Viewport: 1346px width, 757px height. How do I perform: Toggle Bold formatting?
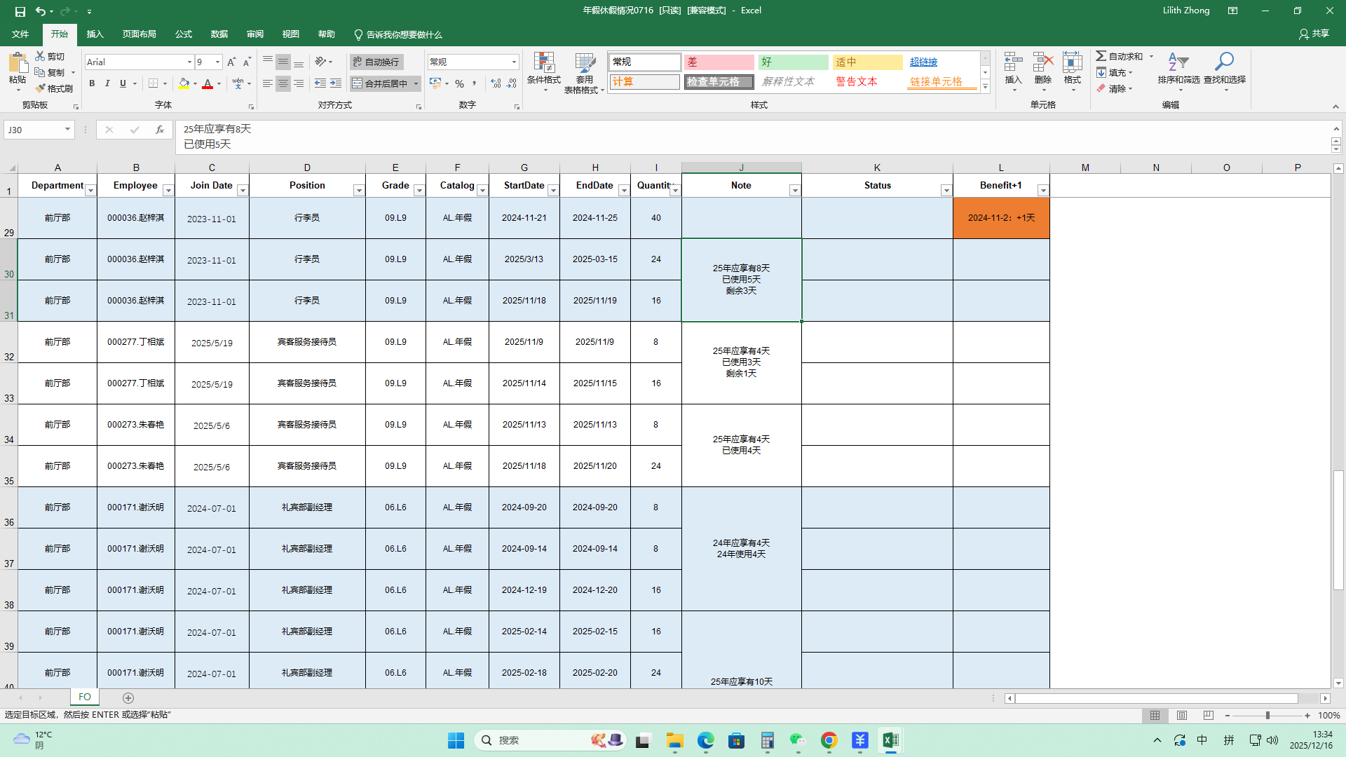coord(92,83)
